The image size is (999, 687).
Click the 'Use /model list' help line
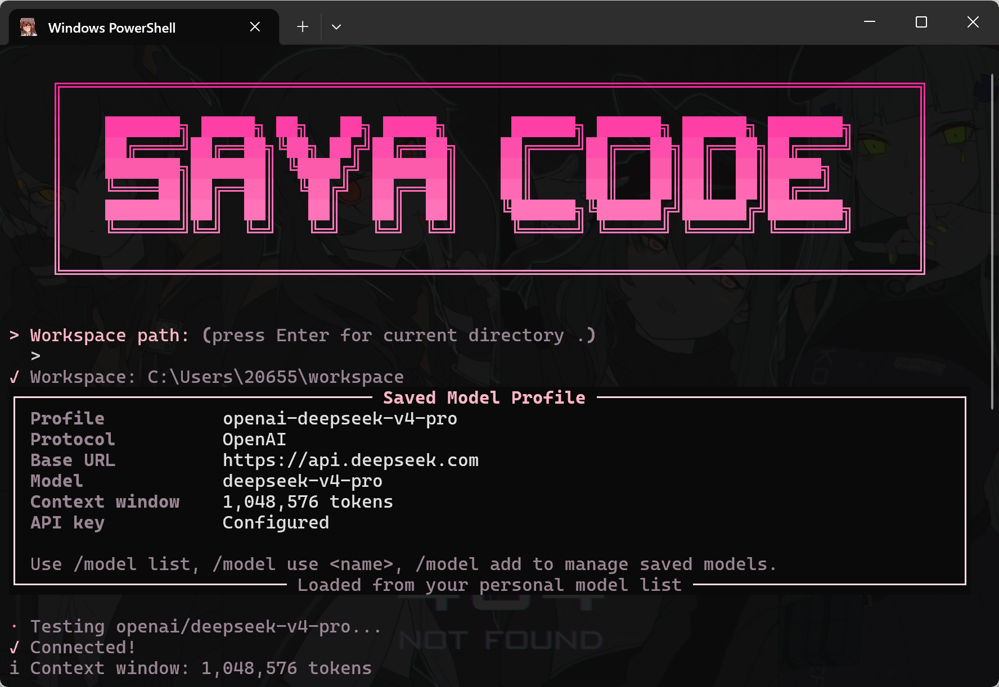(x=403, y=564)
